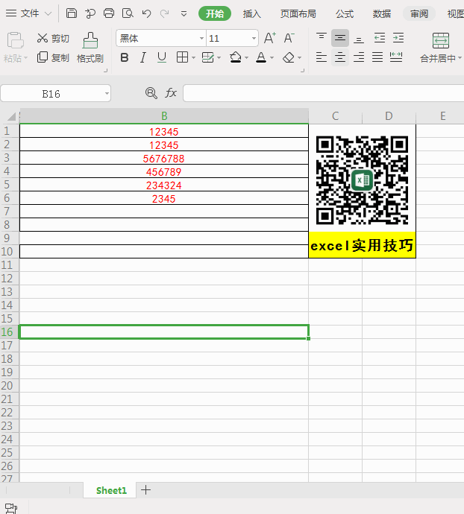The height and width of the screenshot is (514, 464).
Task: Add a new sheet with plus button
Action: [145, 490]
